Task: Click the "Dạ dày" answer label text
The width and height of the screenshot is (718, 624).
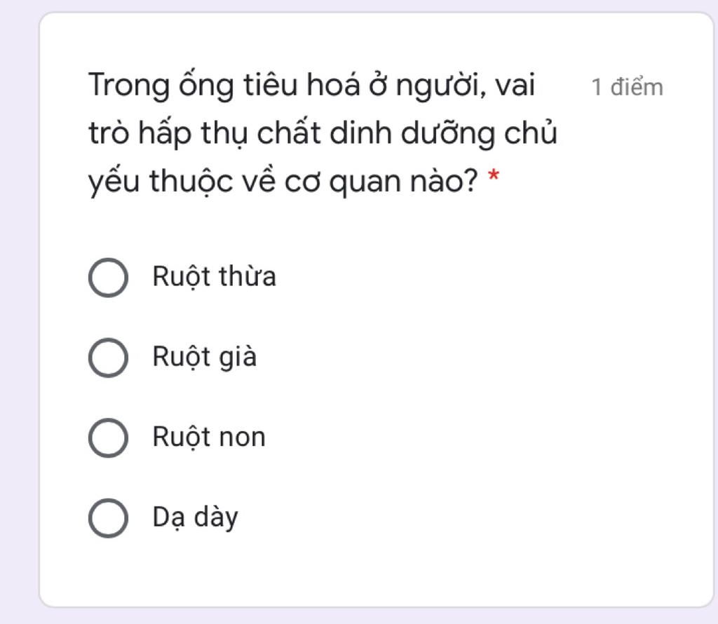Action: click(196, 518)
